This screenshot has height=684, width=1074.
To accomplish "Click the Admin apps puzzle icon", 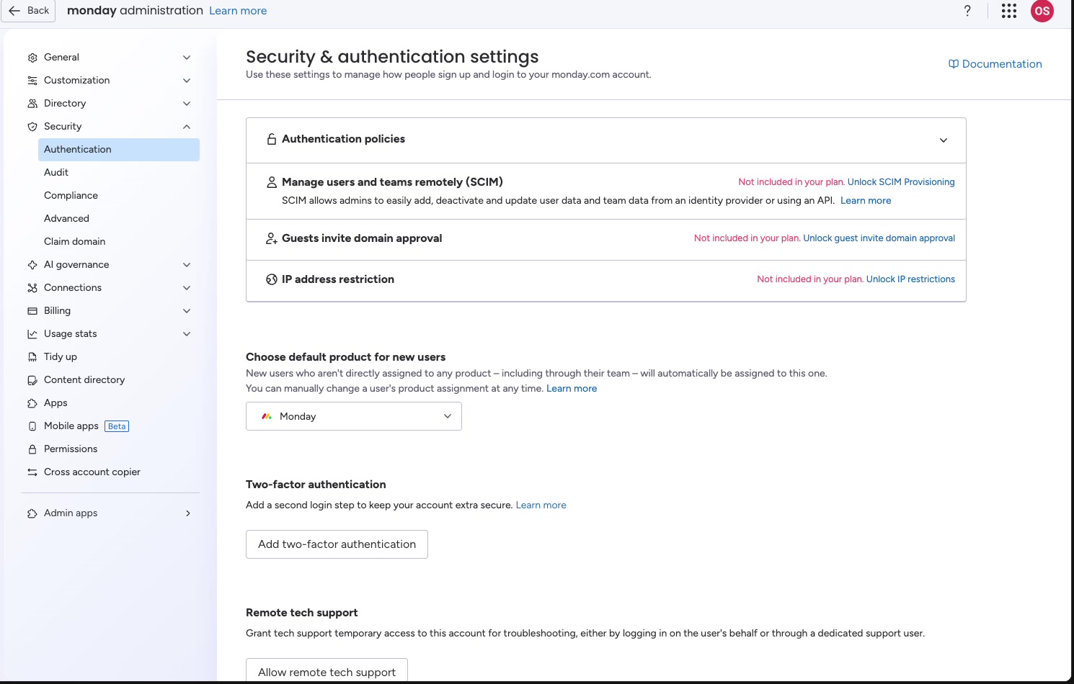I will click(32, 513).
